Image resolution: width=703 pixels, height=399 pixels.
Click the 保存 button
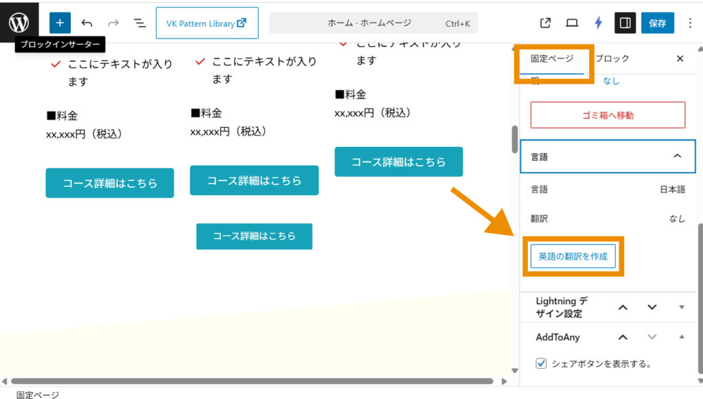[657, 23]
